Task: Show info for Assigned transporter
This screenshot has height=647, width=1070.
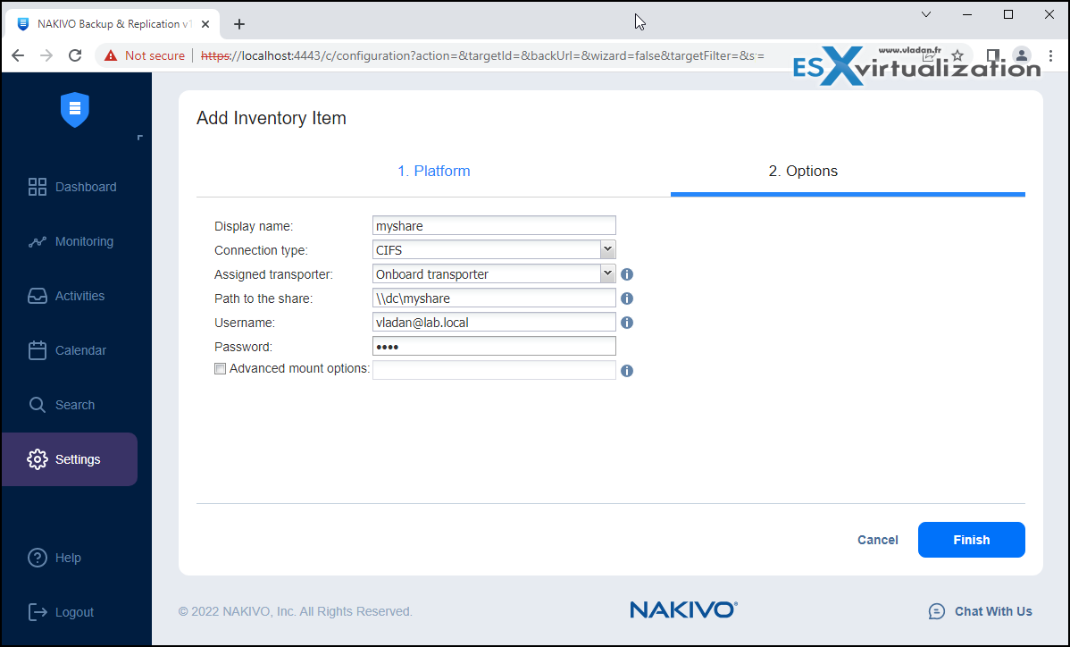Action: pos(627,274)
